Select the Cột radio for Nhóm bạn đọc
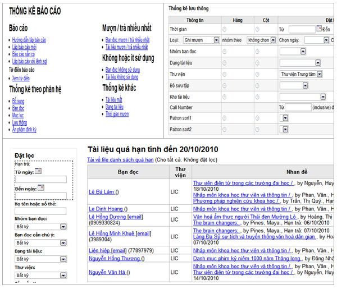The height and width of the screenshot is (289, 337). (258, 51)
